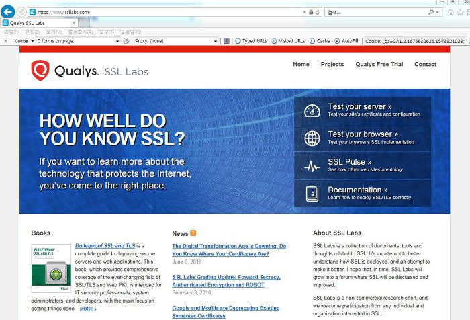The height and width of the screenshot is (320, 470).
Task: Click the Visited URLs toolbar button
Action: [288, 41]
